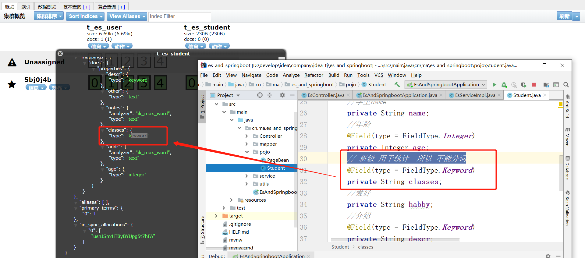The image size is (585, 258).
Task: Open Project panel gear settings
Action: tap(282, 95)
